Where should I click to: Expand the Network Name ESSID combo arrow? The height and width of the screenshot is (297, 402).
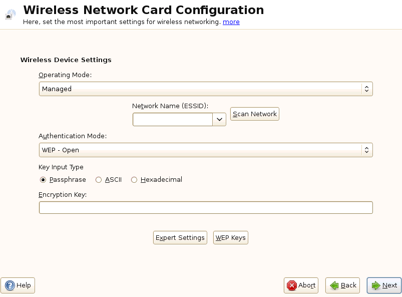[x=219, y=119]
